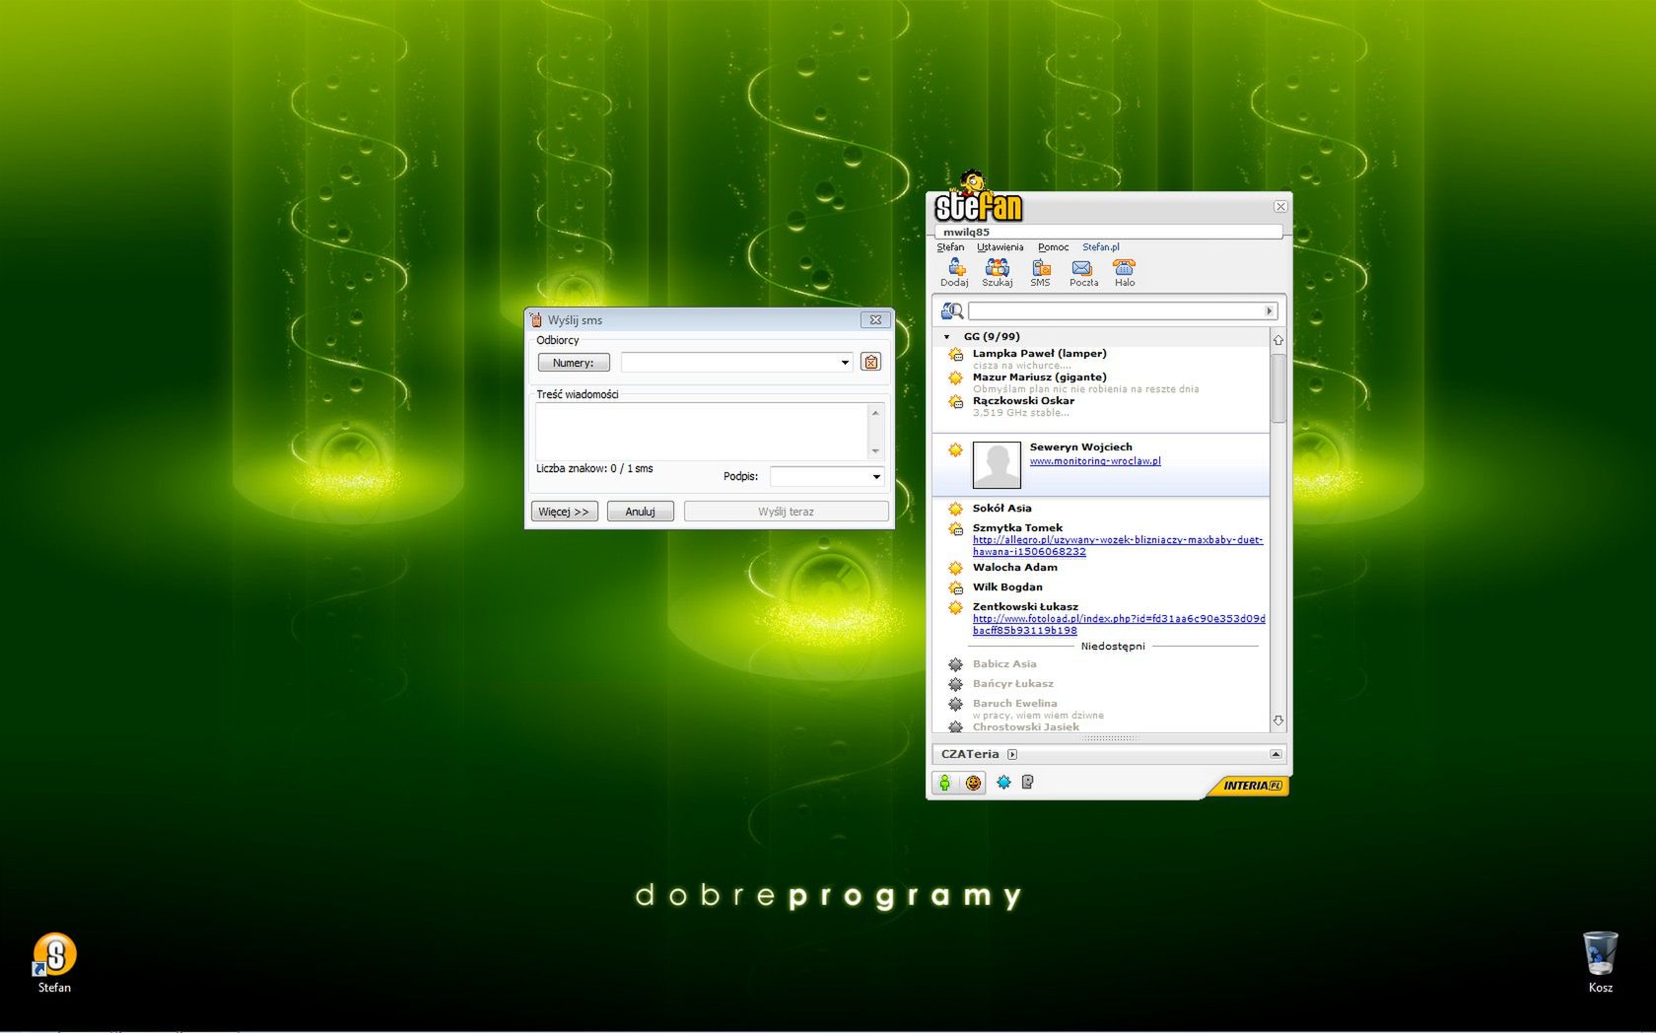Image resolution: width=1656 pixels, height=1033 pixels.
Task: Open the Stefan desktop shortcut icon
Action: (x=54, y=963)
